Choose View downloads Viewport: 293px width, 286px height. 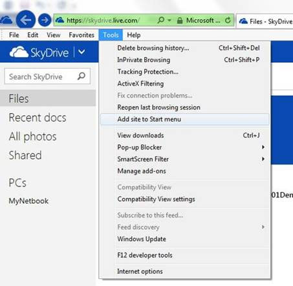click(185, 135)
